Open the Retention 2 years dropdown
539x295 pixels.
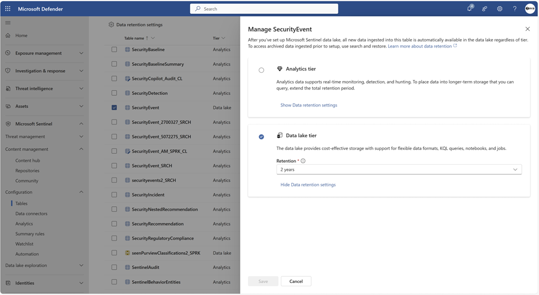[399, 169]
